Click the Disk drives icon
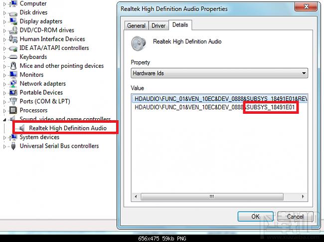324x242 pixels. coord(13,14)
